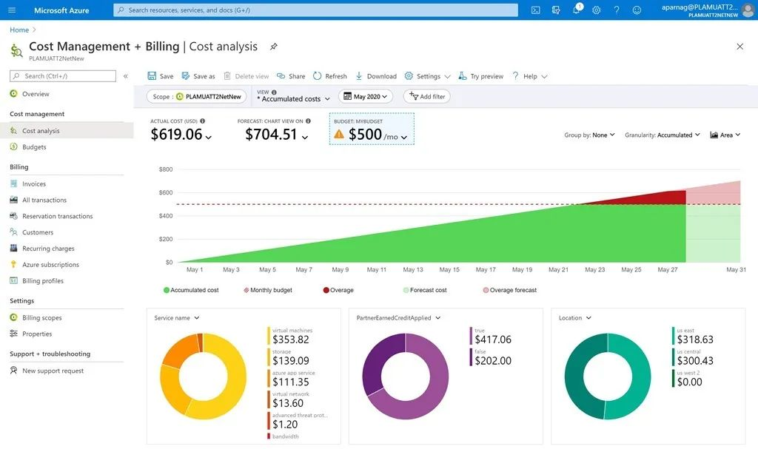The height and width of the screenshot is (449, 758).
Task: Open the Settings toolbar dropdown
Action: [x=427, y=76]
